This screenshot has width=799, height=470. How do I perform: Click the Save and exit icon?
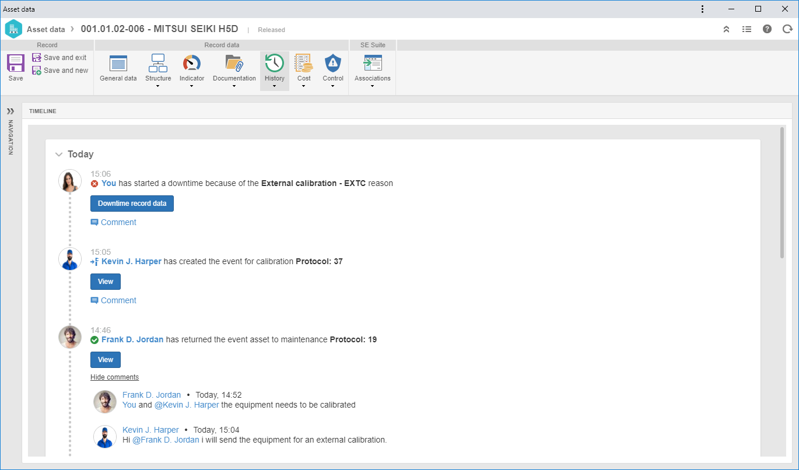[37, 57]
